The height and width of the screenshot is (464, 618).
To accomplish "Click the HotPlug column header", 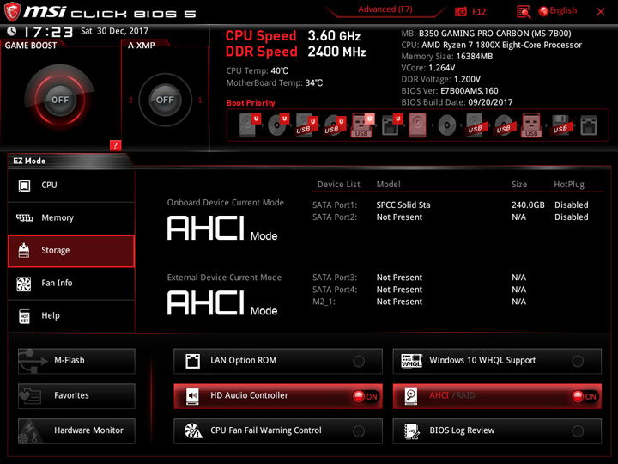I will coord(569,184).
